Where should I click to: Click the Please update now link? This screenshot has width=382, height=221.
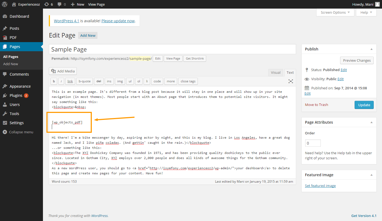(118, 21)
